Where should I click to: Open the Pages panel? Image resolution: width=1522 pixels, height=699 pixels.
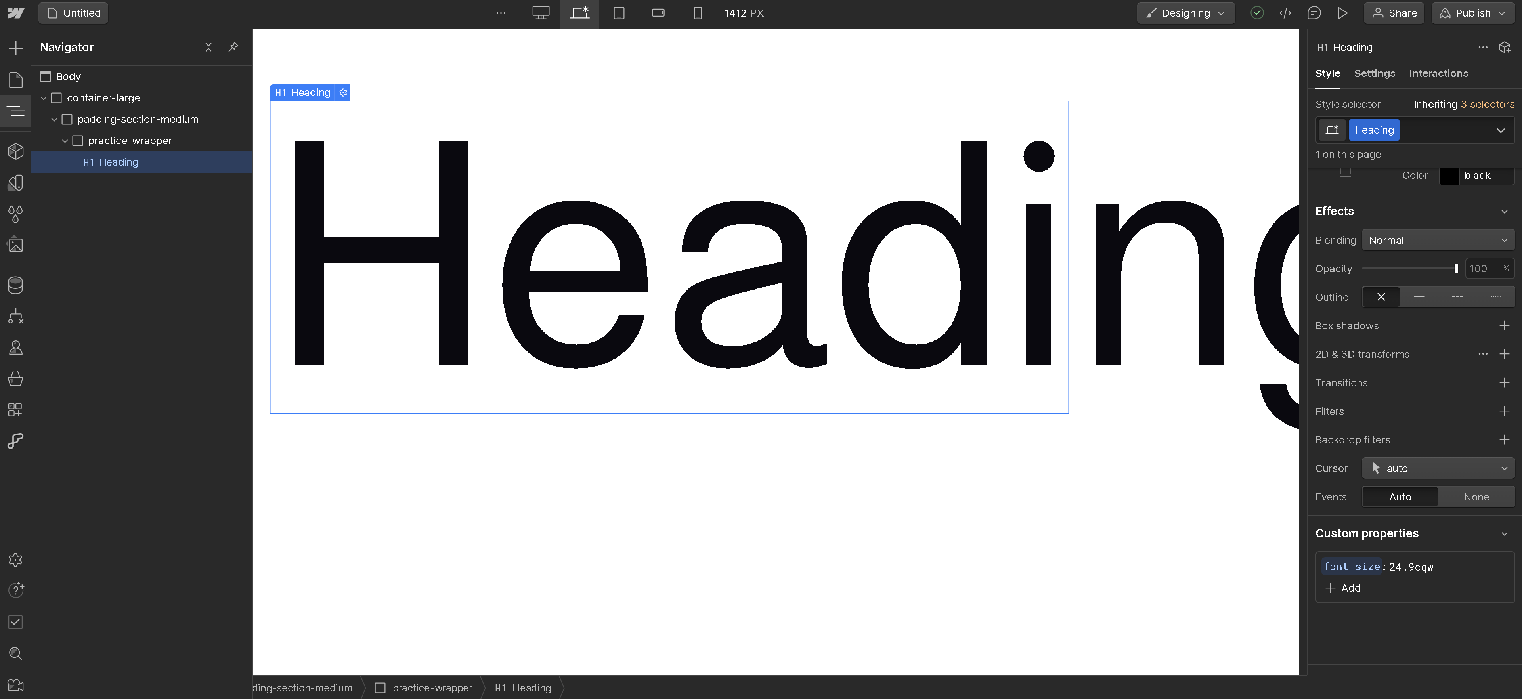pos(15,80)
